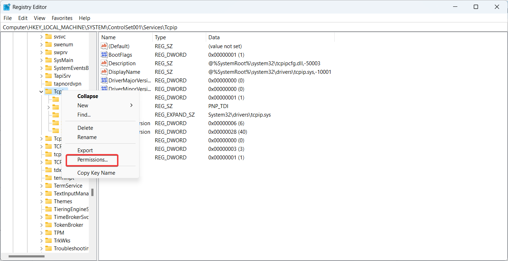Collapse the Tcpip key chevron
The image size is (508, 261).
[41, 92]
